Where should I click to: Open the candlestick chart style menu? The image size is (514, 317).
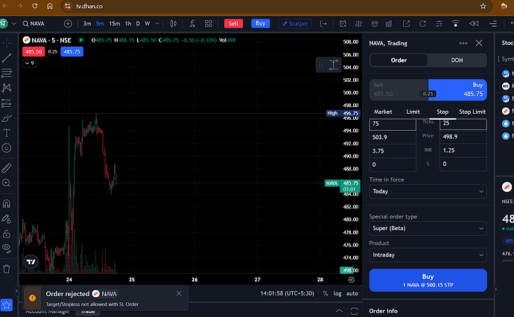click(174, 24)
